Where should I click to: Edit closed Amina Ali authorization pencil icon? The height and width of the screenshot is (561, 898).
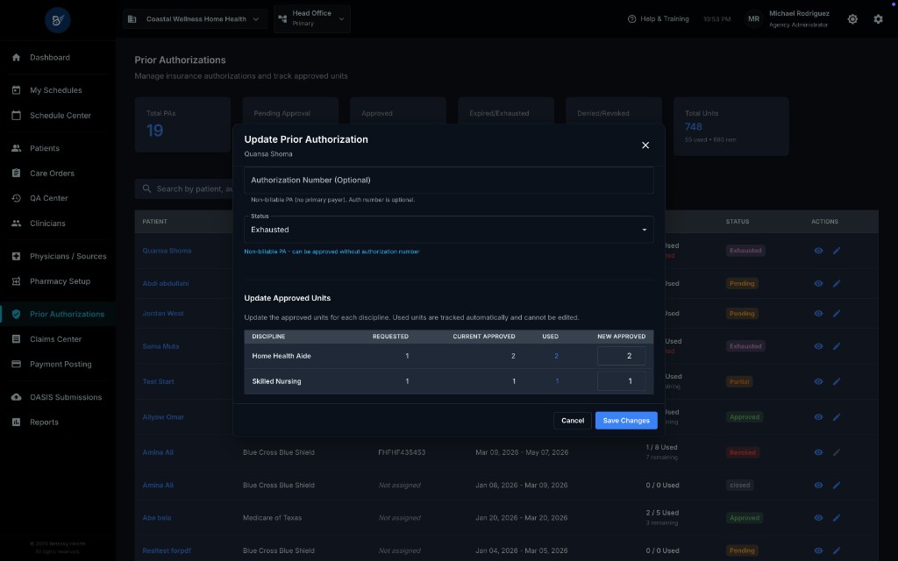(x=837, y=485)
